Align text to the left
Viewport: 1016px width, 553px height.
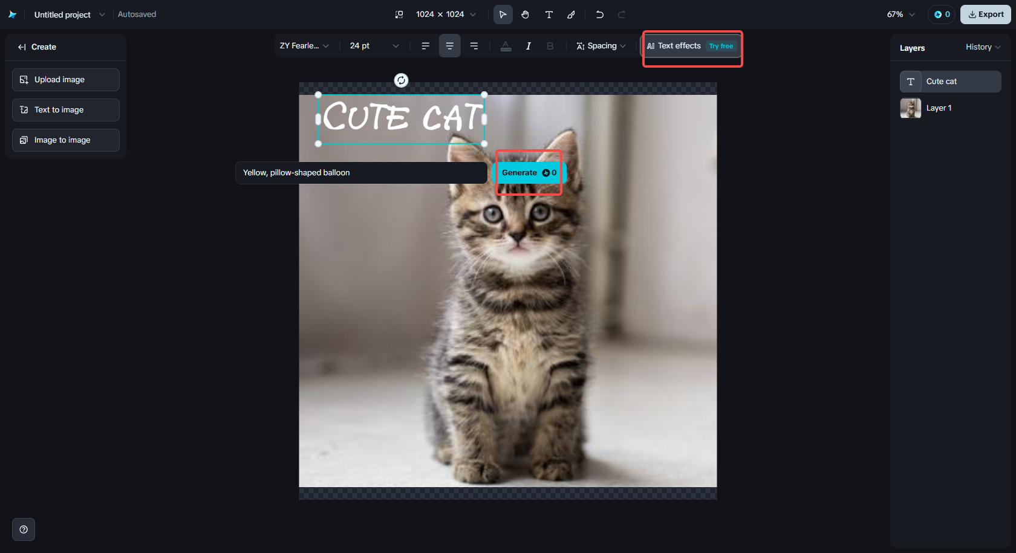426,46
